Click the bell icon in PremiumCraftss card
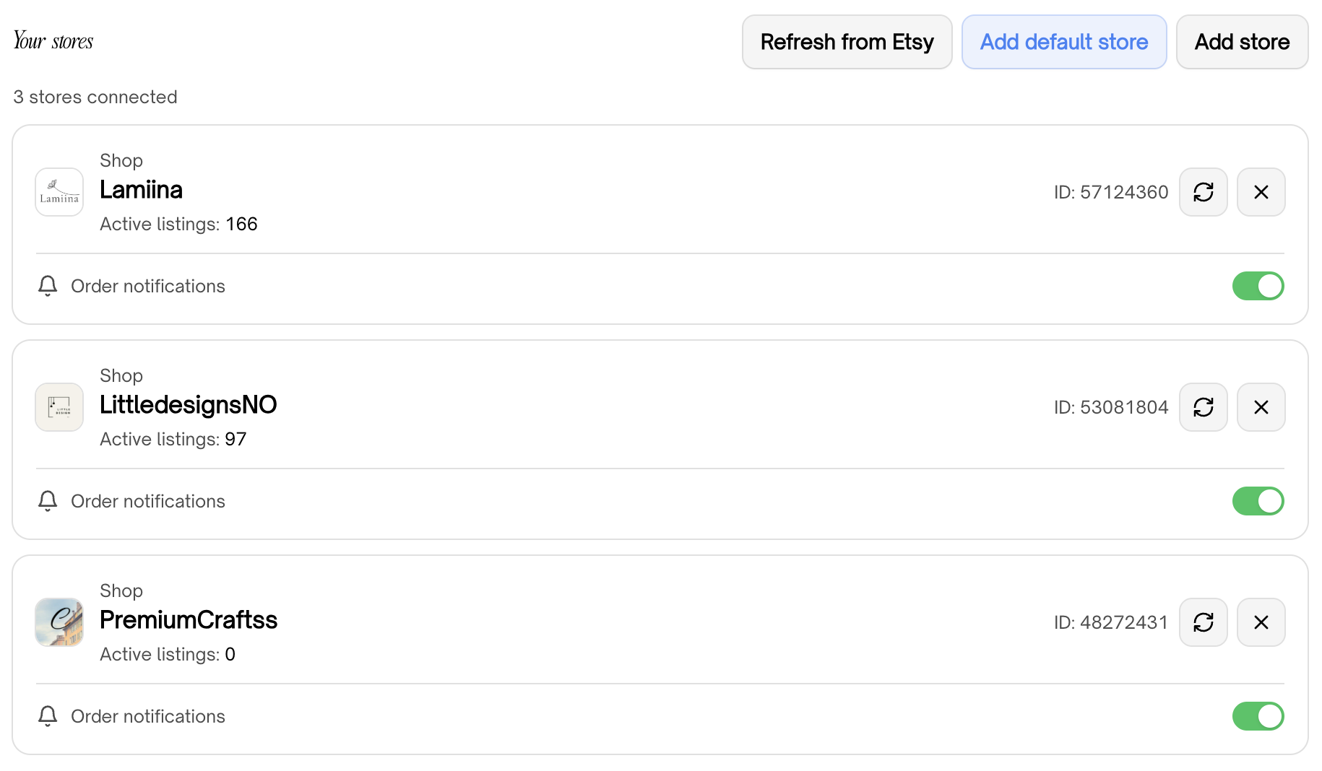1322x771 pixels. [48, 716]
